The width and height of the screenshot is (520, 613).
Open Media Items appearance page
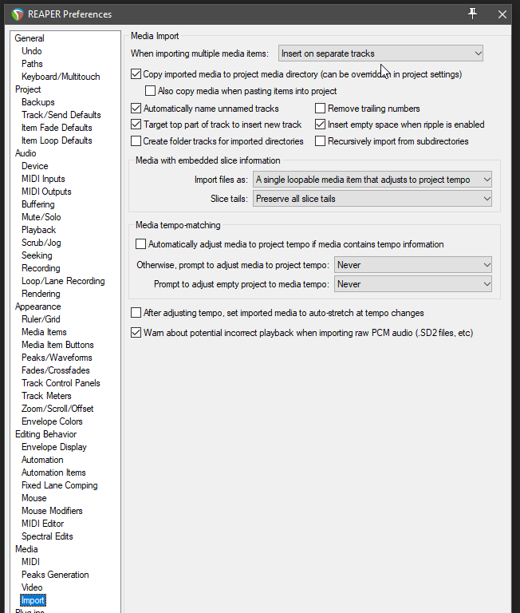44,332
